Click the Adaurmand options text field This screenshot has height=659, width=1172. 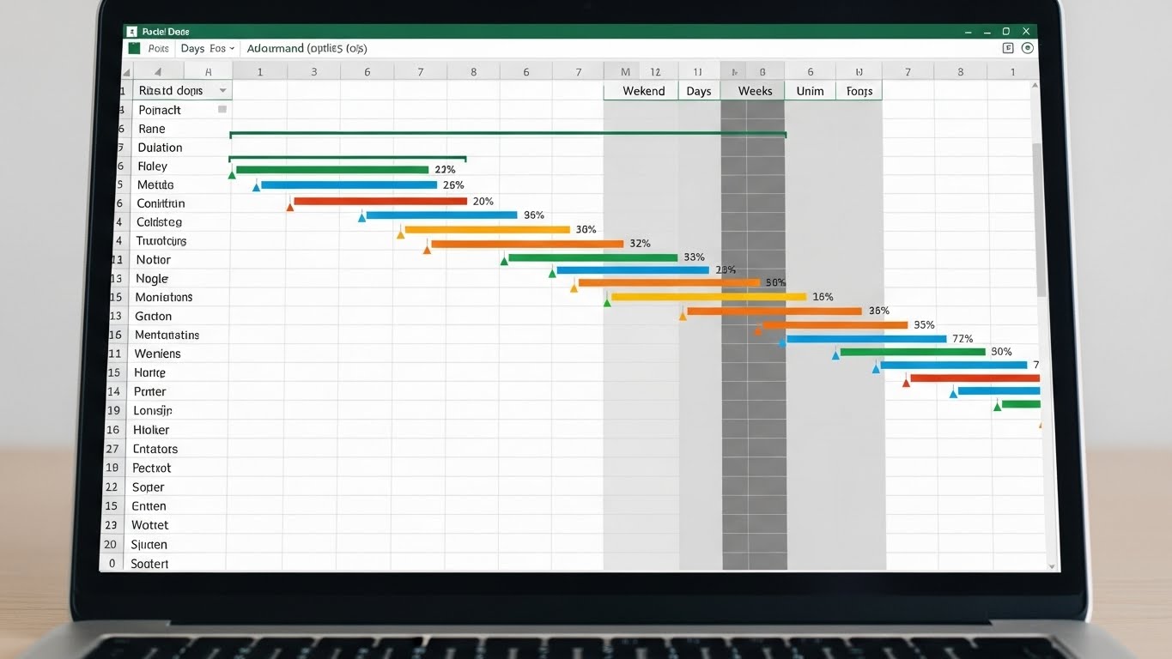(307, 49)
